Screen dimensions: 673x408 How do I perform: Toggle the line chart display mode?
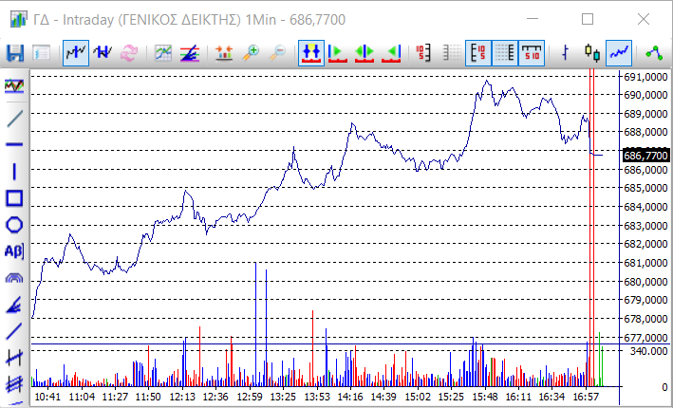click(x=620, y=53)
